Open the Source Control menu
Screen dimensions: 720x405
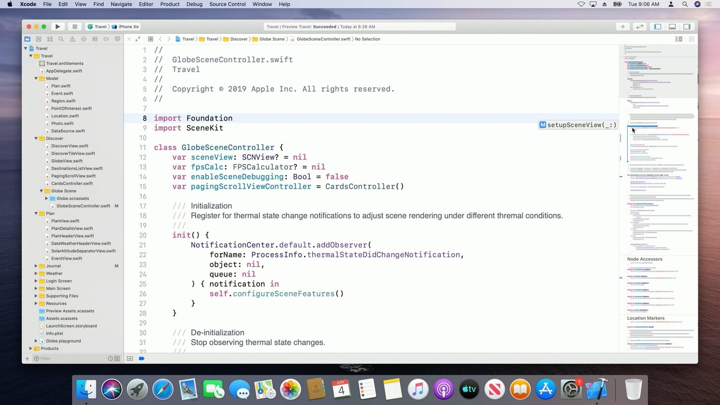click(x=227, y=4)
